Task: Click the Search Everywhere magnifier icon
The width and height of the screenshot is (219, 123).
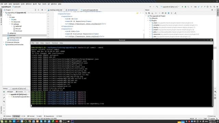Action: pos(214,7)
